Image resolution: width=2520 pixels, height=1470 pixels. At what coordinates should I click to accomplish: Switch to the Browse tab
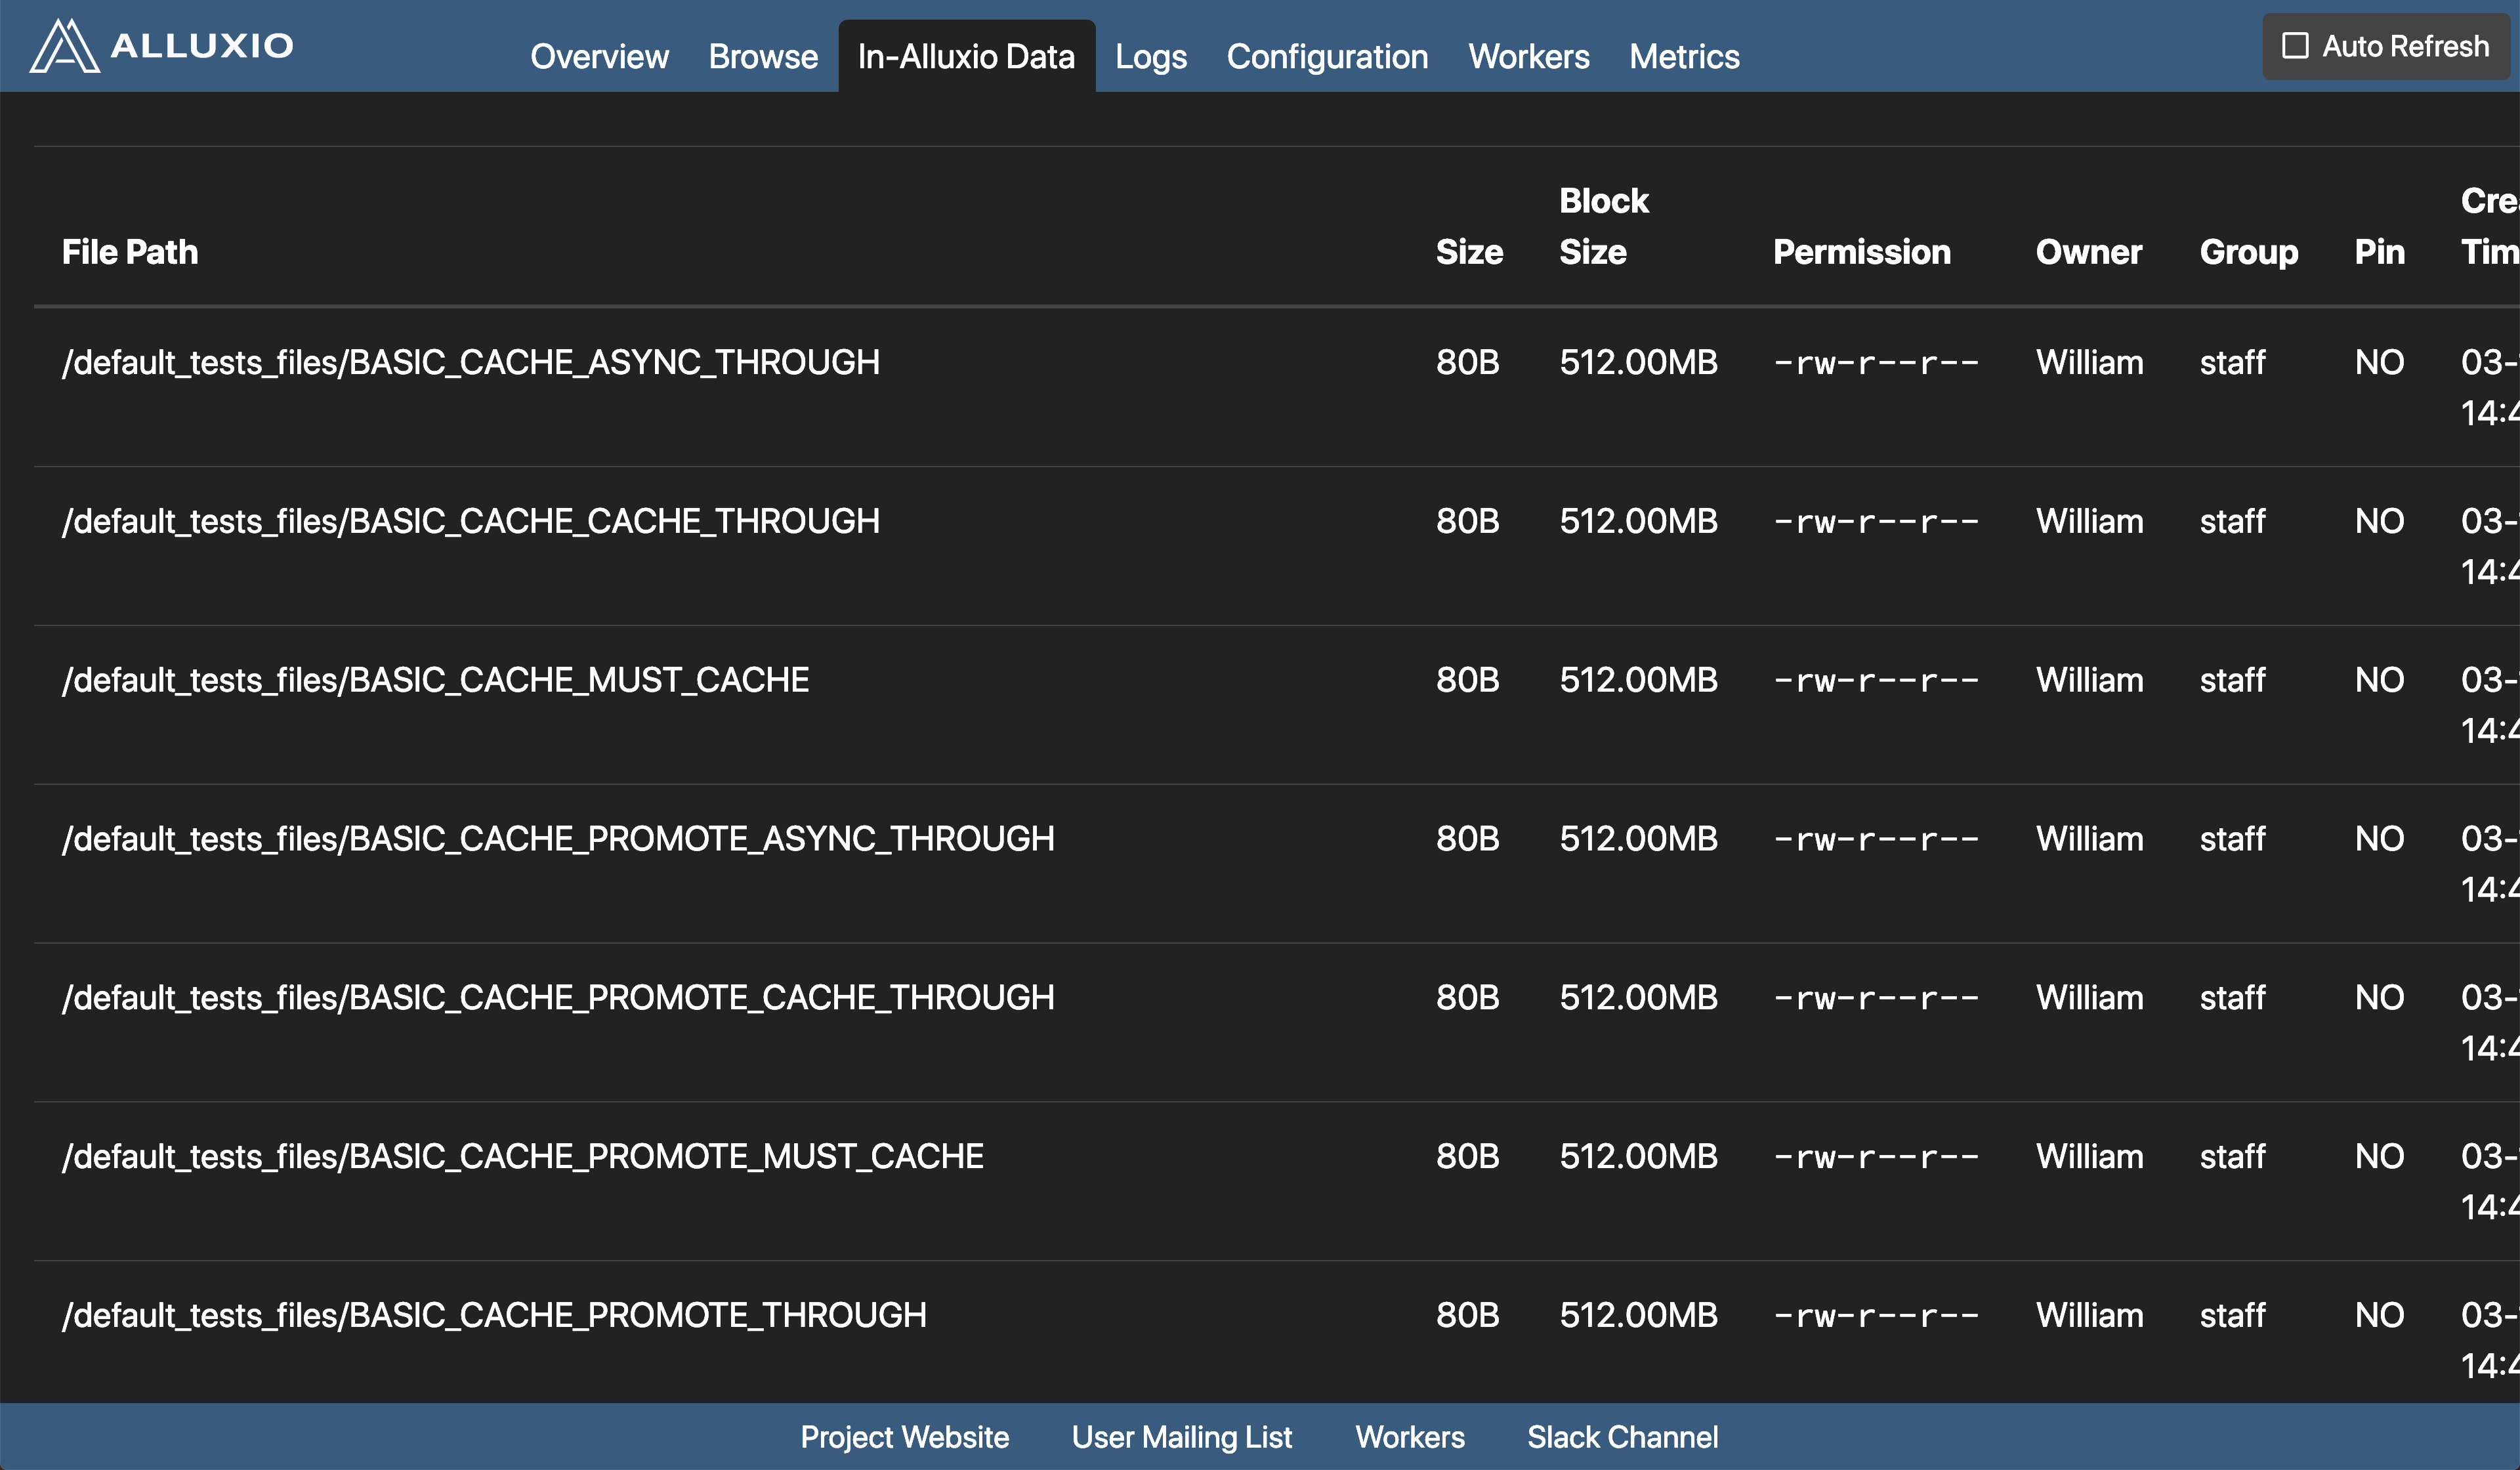click(762, 57)
